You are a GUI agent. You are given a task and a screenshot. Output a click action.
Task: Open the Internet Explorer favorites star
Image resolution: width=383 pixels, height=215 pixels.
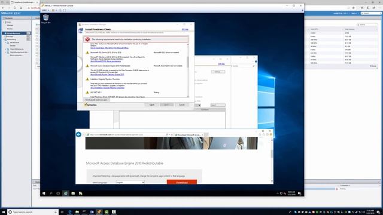(263, 134)
